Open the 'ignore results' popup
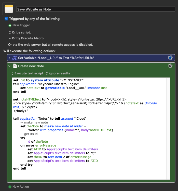The width and height of the screenshot is (178, 191). coord(58,73)
